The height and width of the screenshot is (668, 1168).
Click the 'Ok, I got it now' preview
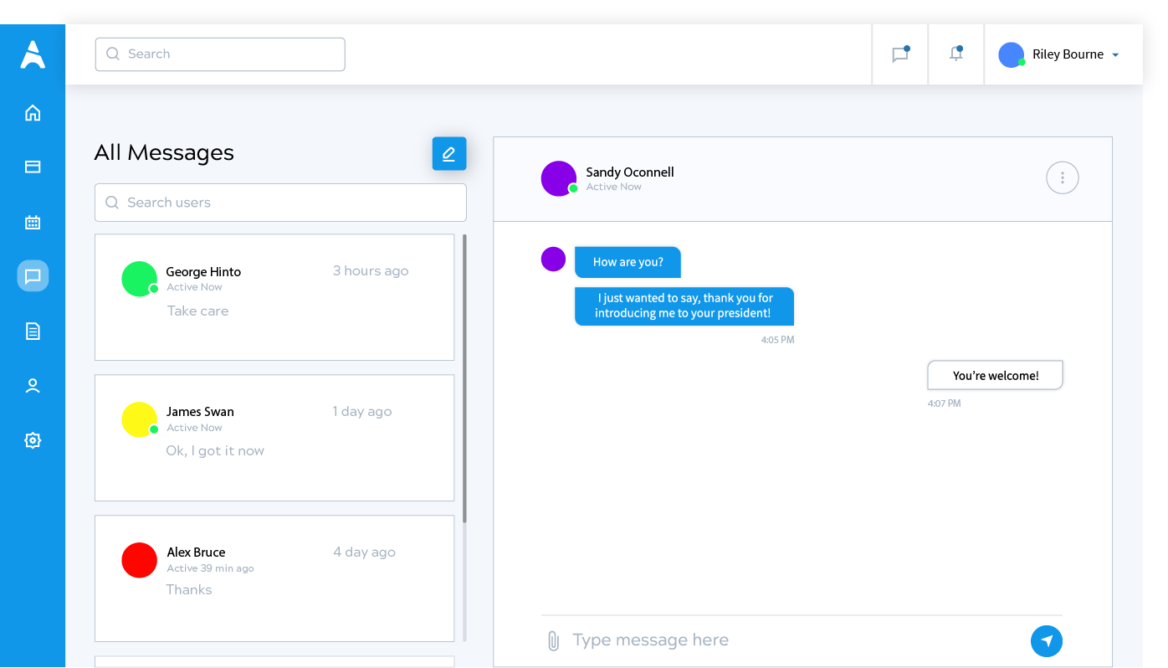[x=215, y=450]
